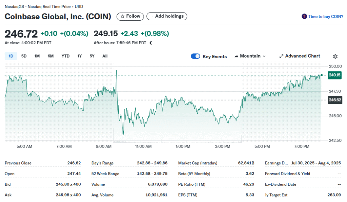
Task: Click the PE Ratio (TTM) label
Action: (x=192, y=184)
